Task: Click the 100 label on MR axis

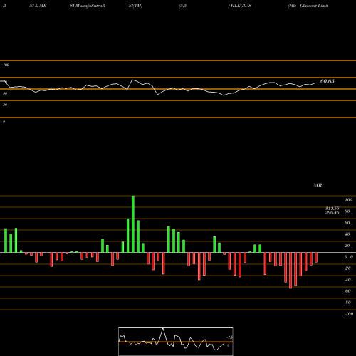Action: [348, 200]
